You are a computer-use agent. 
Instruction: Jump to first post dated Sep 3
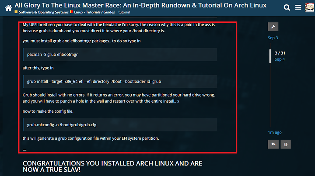(273, 38)
